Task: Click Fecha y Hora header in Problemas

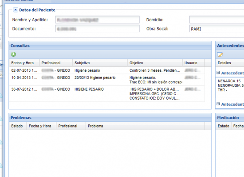Action: pyautogui.click(x=41, y=126)
